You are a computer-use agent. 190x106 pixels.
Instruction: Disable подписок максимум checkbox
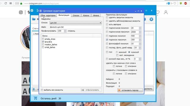click(107, 40)
